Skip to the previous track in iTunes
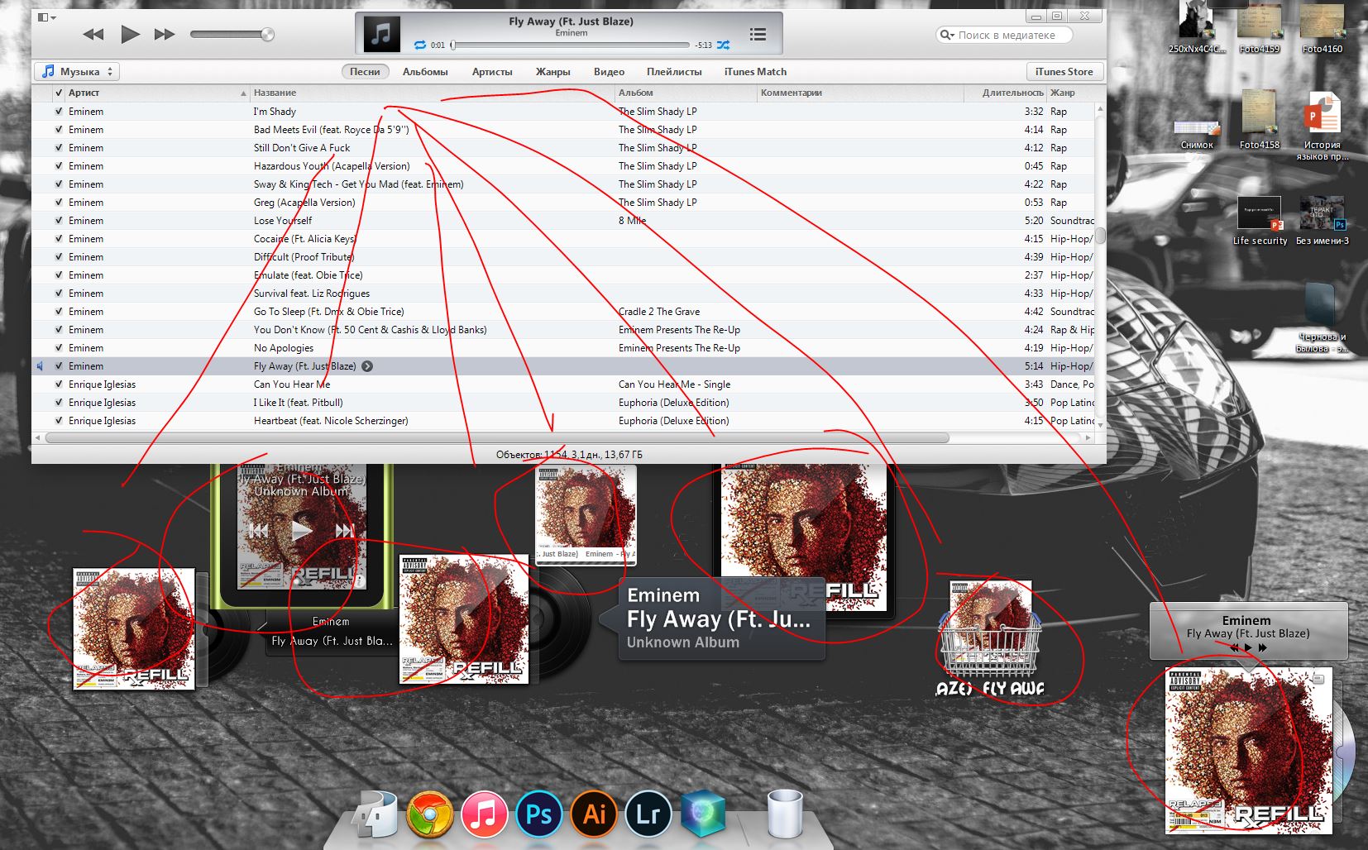Image resolution: width=1368 pixels, height=850 pixels. 93,34
